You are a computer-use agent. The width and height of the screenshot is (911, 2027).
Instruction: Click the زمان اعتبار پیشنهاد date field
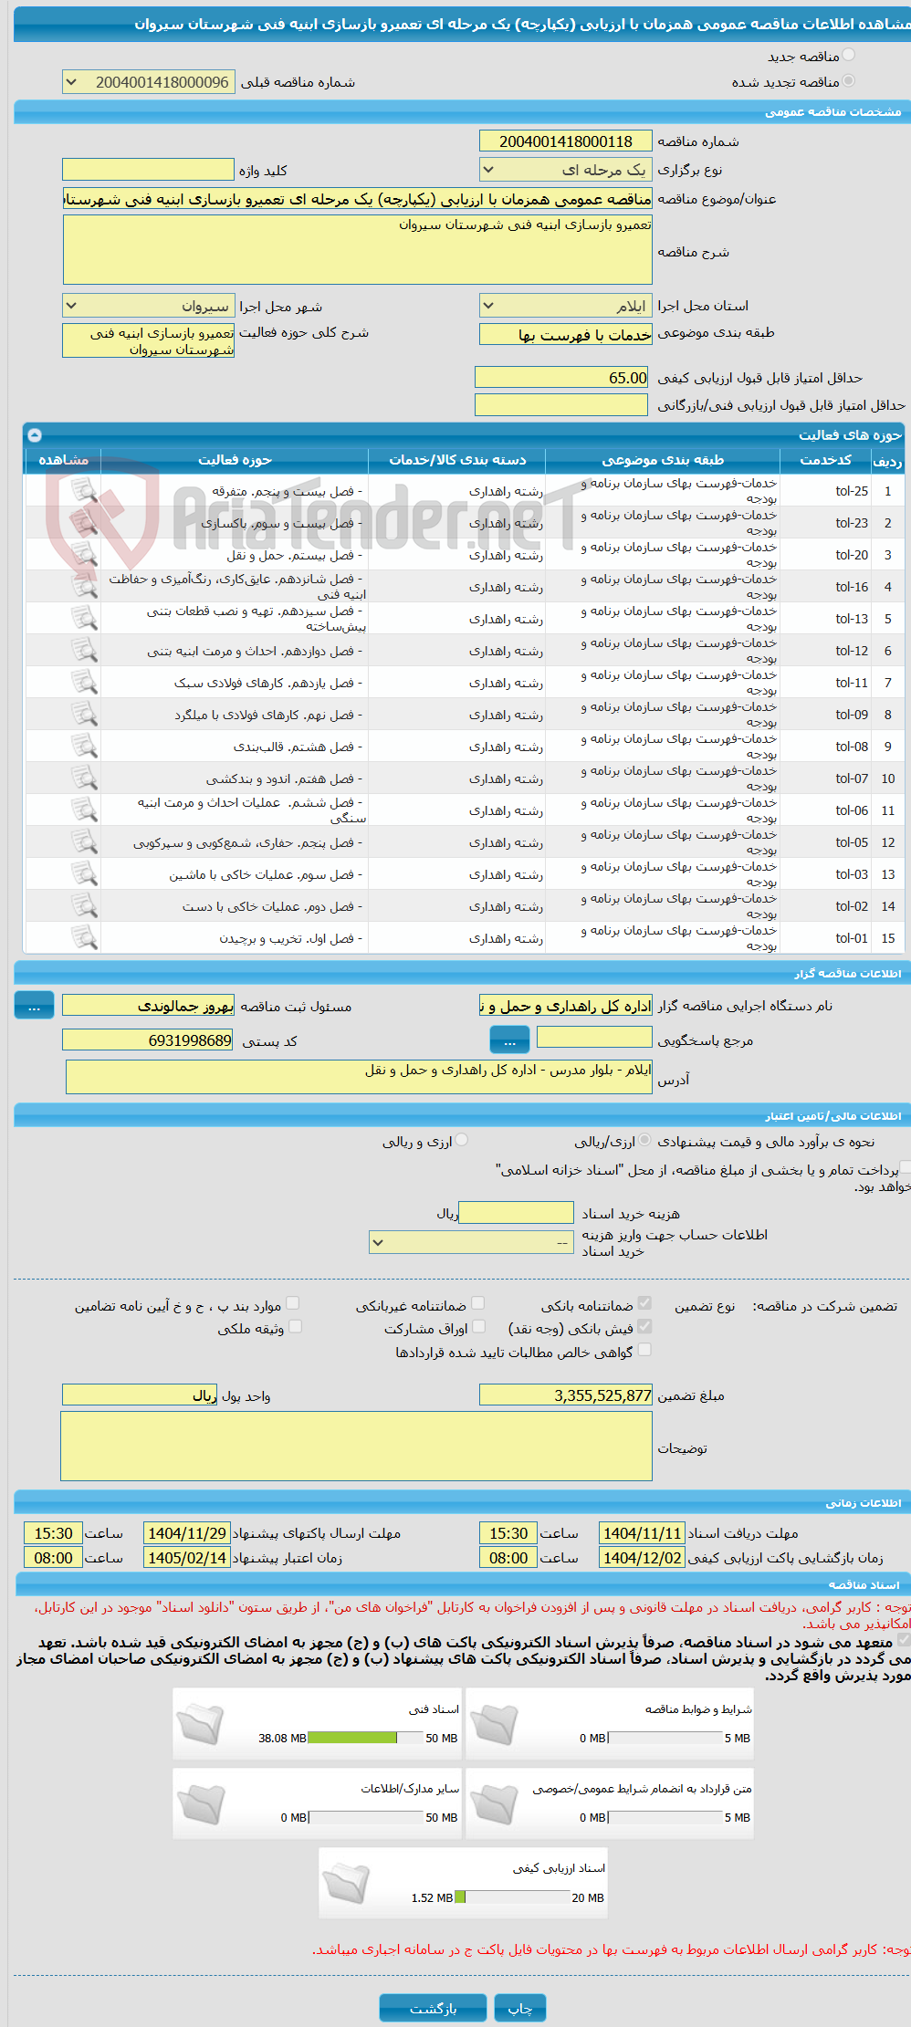click(187, 1558)
